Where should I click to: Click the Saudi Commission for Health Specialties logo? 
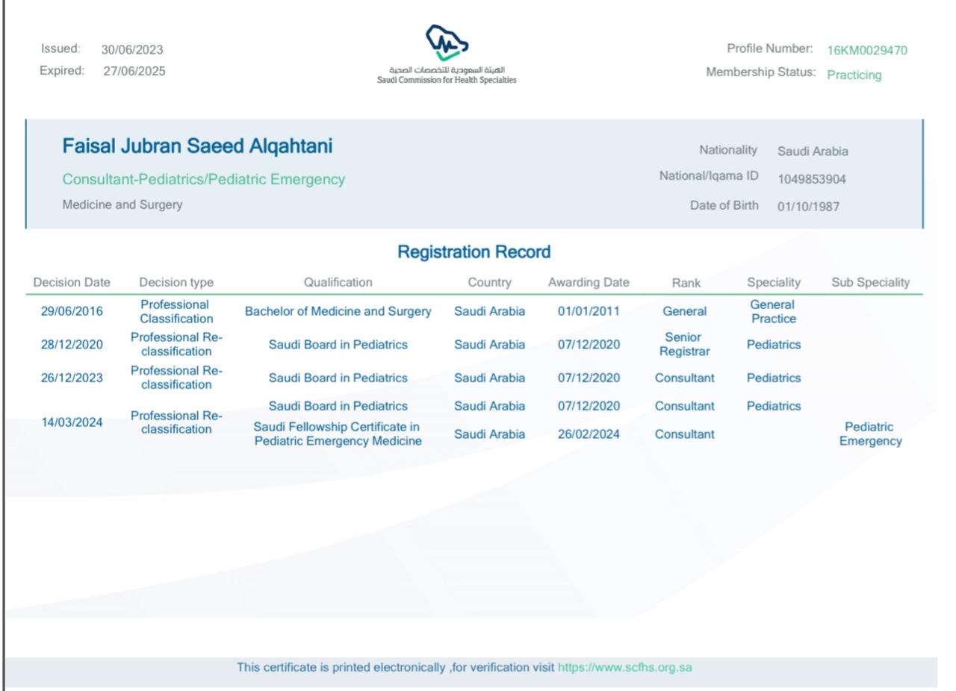pos(447,54)
